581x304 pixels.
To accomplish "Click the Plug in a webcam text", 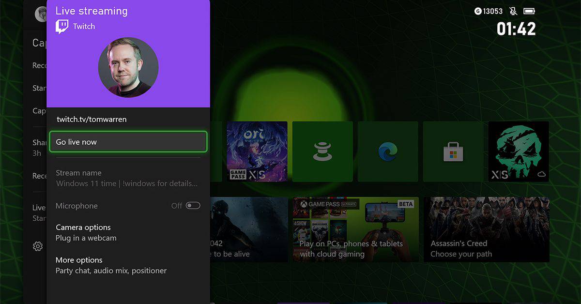I will 86,238.
